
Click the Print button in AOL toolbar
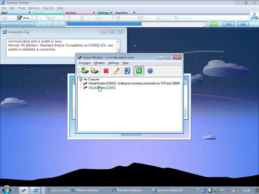[x=229, y=24]
